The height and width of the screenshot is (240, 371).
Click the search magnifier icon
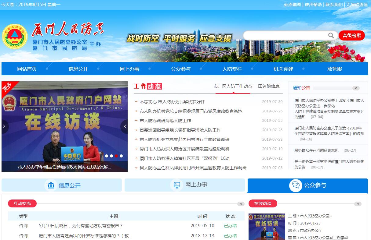(x=331, y=35)
